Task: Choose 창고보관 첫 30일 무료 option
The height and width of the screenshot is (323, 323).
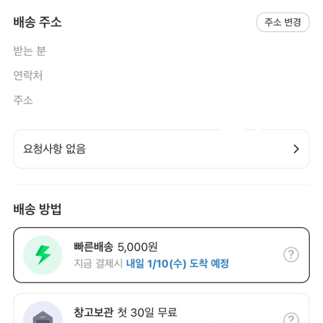Action: click(161, 308)
